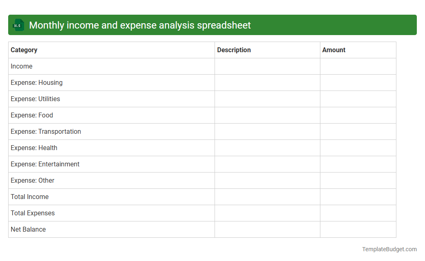This screenshot has width=425, height=261.
Task: Click the Amount column header
Action: pyautogui.click(x=334, y=50)
